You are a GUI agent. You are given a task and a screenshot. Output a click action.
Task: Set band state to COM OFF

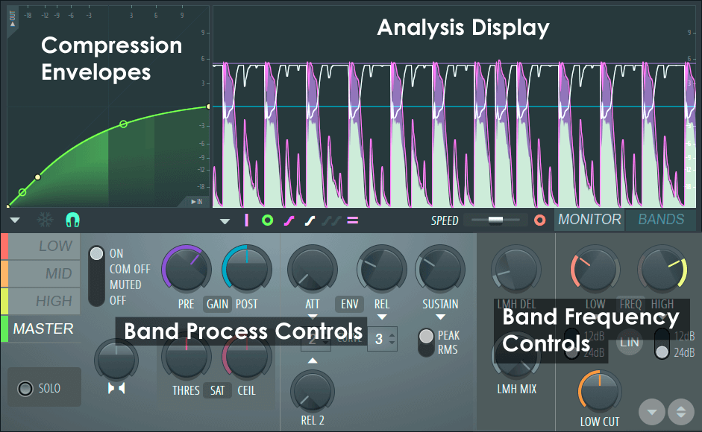130,269
